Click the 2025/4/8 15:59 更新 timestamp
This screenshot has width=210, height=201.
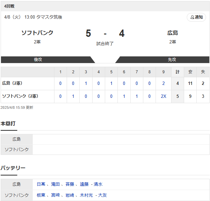tap(17, 107)
